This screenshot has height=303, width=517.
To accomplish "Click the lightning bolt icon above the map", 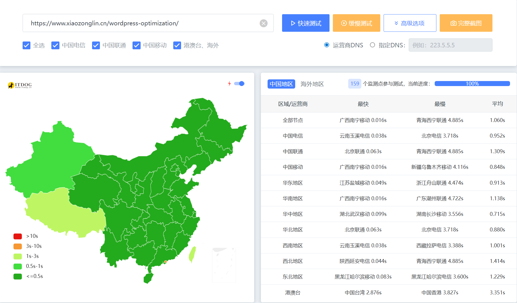I will (x=229, y=83).
